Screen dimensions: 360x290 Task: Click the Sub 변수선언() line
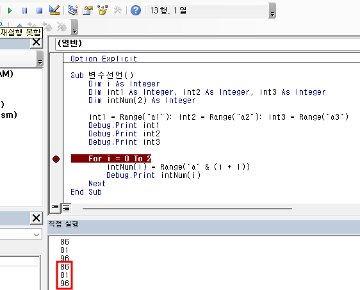pos(102,76)
